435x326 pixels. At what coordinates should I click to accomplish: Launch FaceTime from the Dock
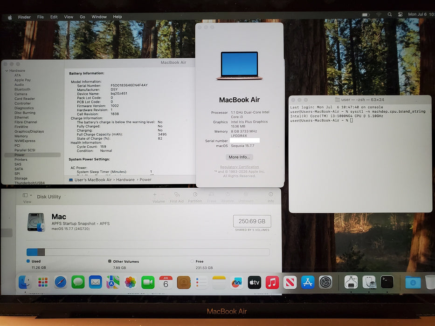click(x=148, y=283)
